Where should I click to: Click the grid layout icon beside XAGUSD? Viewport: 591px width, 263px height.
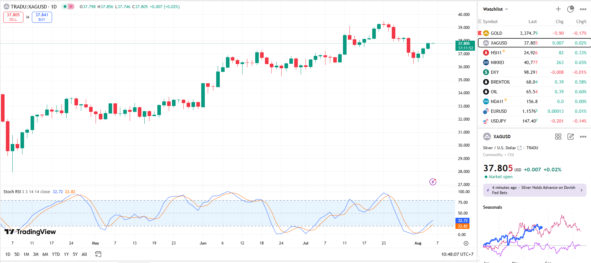[x=558, y=137]
